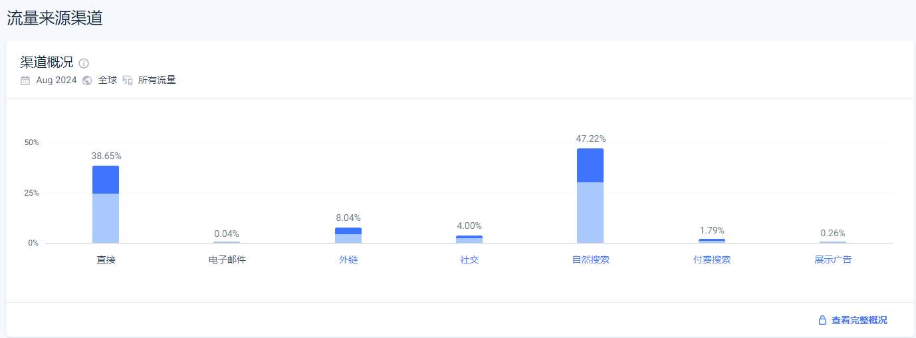This screenshot has height=338, width=916.
Task: Click the 直接 channel label
Action: [106, 259]
